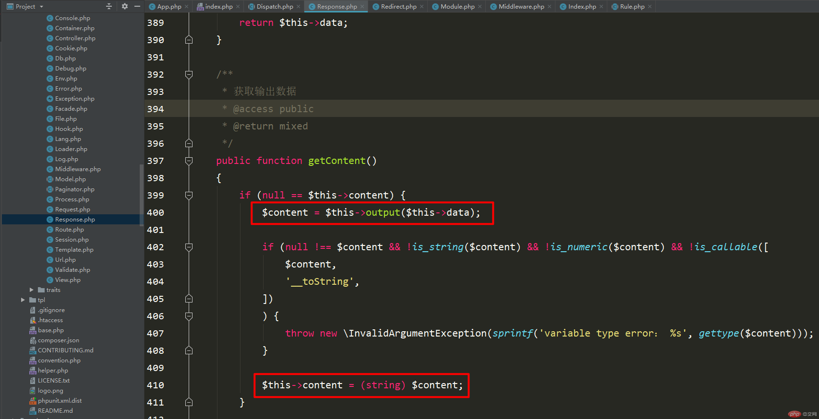Click the Route.php class icon
The width and height of the screenshot is (819, 419).
[50, 230]
